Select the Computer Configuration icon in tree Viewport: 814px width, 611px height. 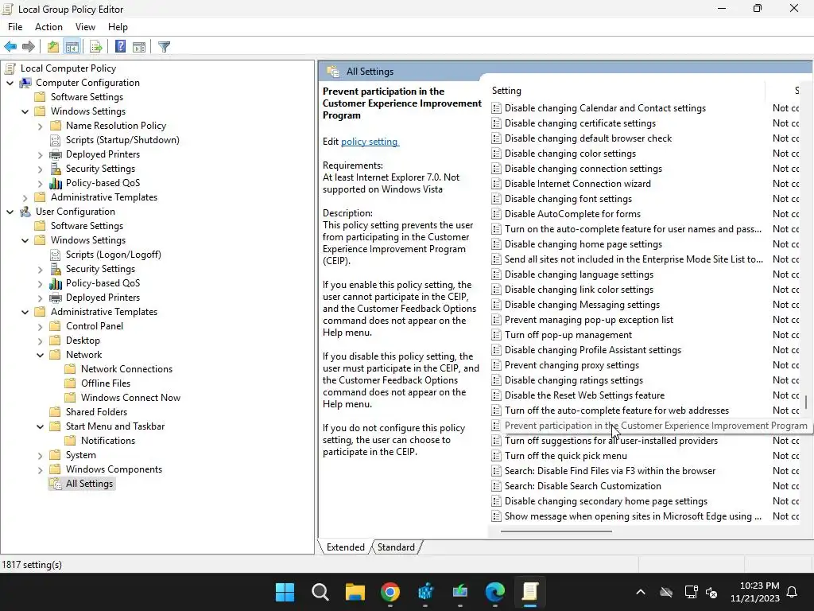[25, 83]
